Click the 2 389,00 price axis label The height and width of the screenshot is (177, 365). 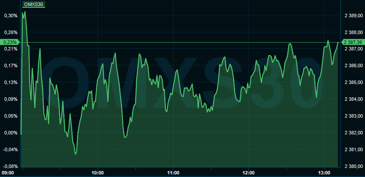353,16
